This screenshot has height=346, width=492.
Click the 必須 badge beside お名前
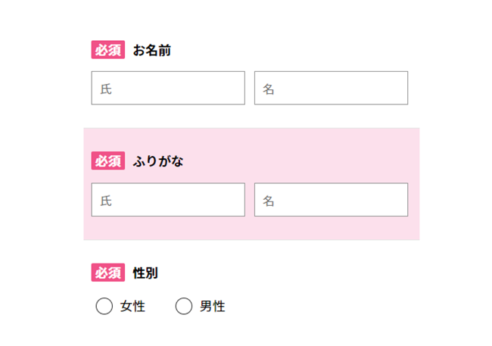[x=107, y=50]
